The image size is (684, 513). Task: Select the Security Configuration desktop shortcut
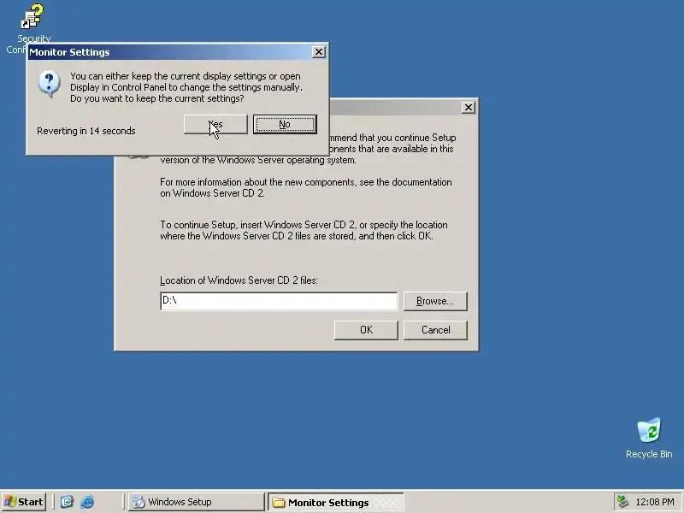coord(32,22)
